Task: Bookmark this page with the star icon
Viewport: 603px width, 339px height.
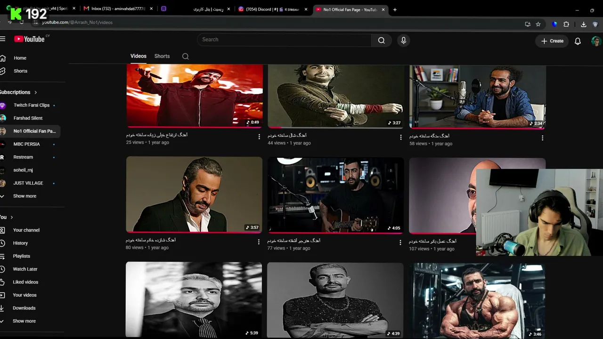Action: 538,24
